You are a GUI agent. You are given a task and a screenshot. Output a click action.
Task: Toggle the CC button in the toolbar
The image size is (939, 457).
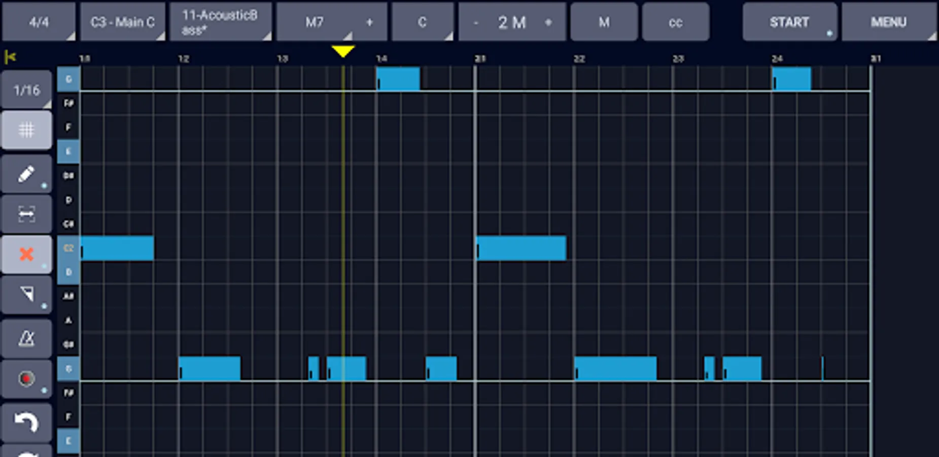[x=675, y=22]
